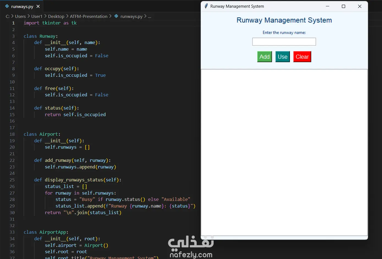Image resolution: width=382 pixels, height=259 pixels.
Task: Click the feather icon in Runway Management System title bar
Action: tap(206, 6)
